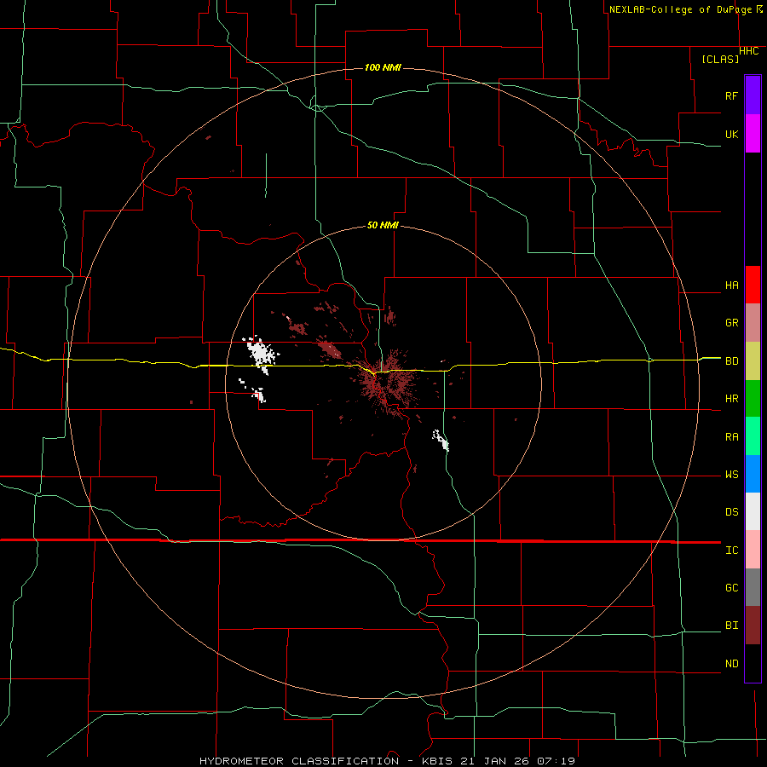Click the HA red legend swatch
Screen dimensions: 767x767
click(753, 285)
